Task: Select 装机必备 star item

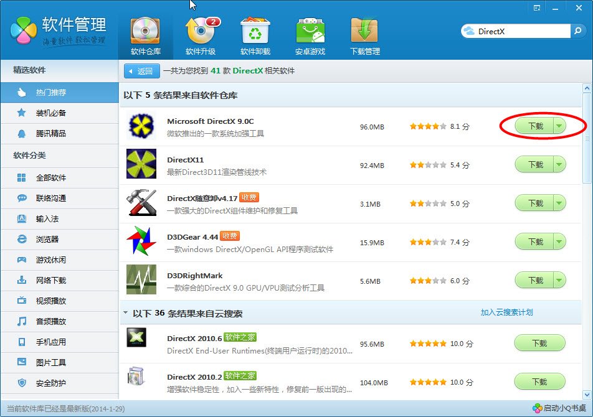Action: pyautogui.click(x=59, y=113)
